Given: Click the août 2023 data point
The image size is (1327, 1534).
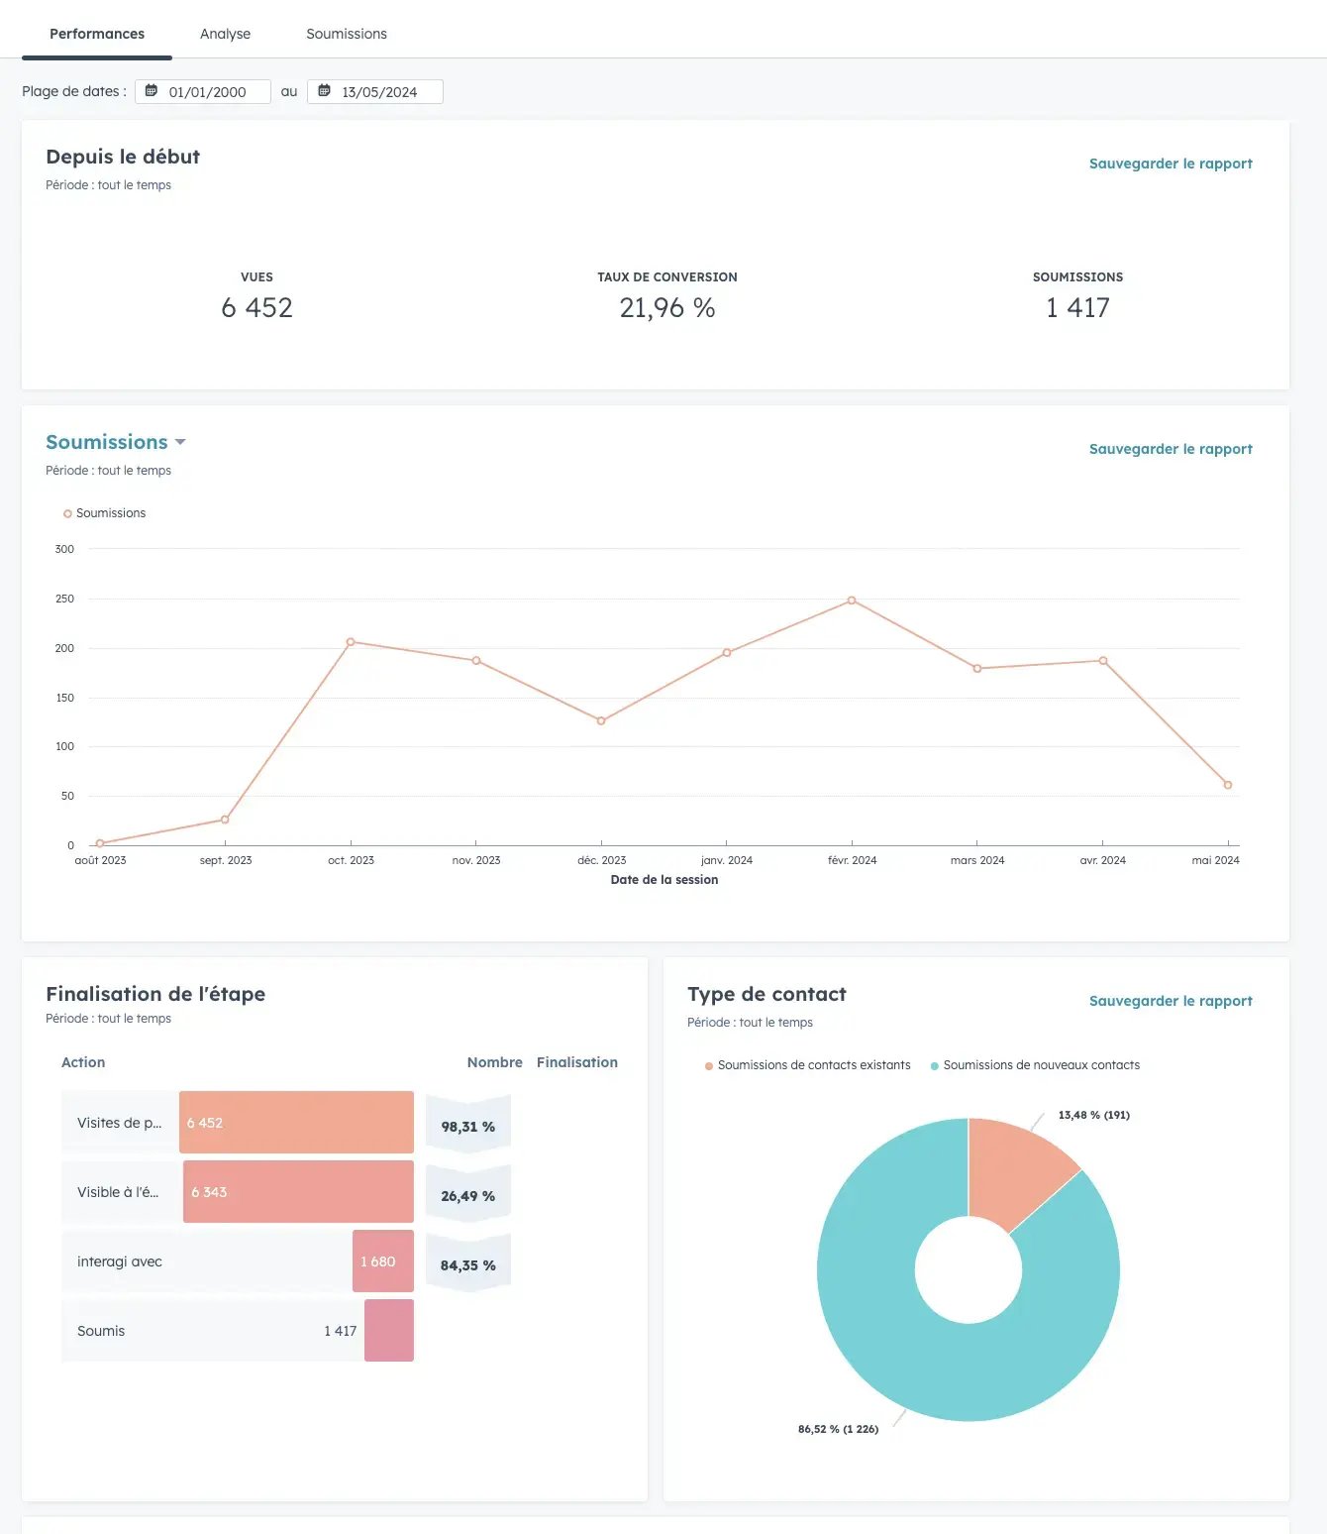Looking at the screenshot, I should pyautogui.click(x=100, y=843).
